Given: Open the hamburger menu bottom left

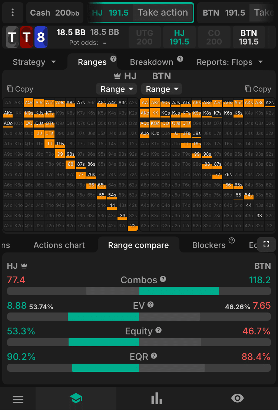Looking at the screenshot, I should 18,398.
